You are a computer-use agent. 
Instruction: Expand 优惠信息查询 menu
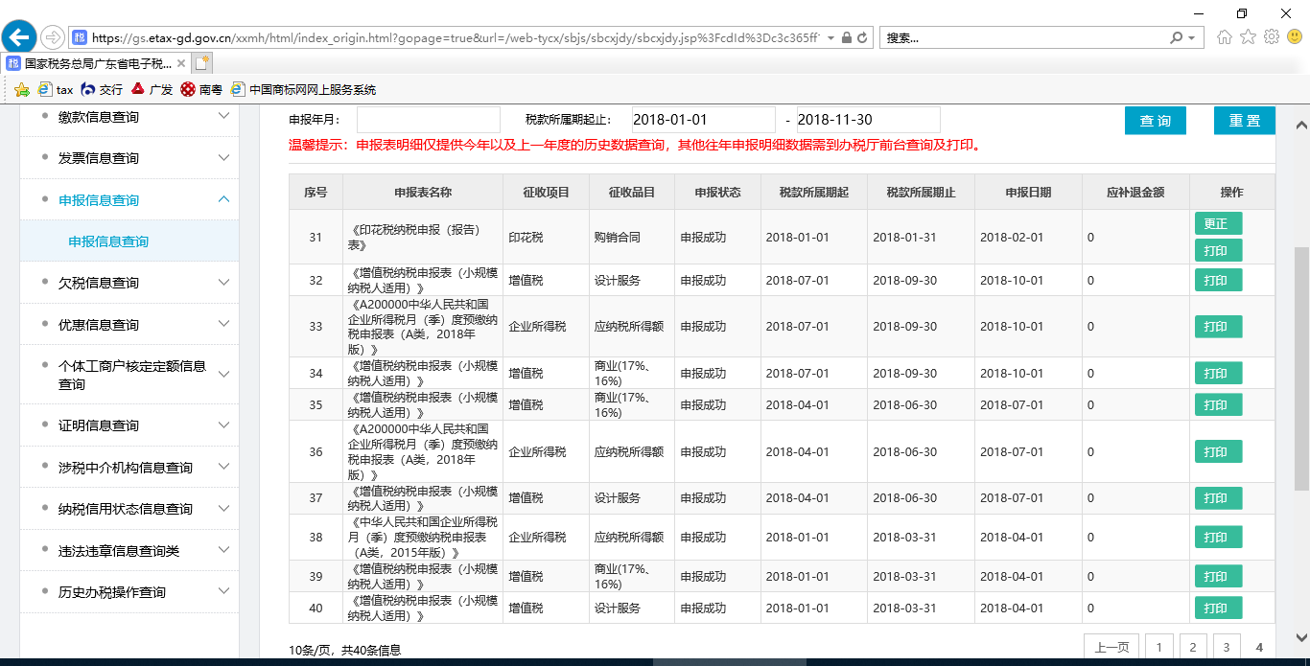click(129, 325)
